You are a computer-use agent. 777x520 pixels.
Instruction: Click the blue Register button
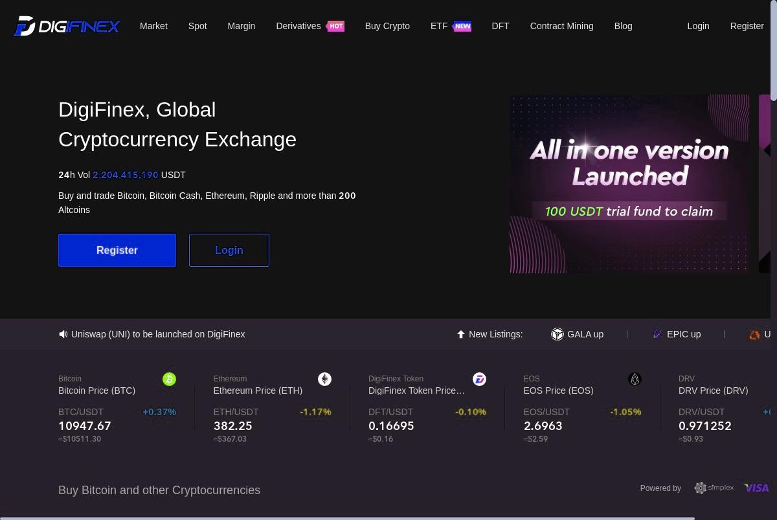pos(117,250)
